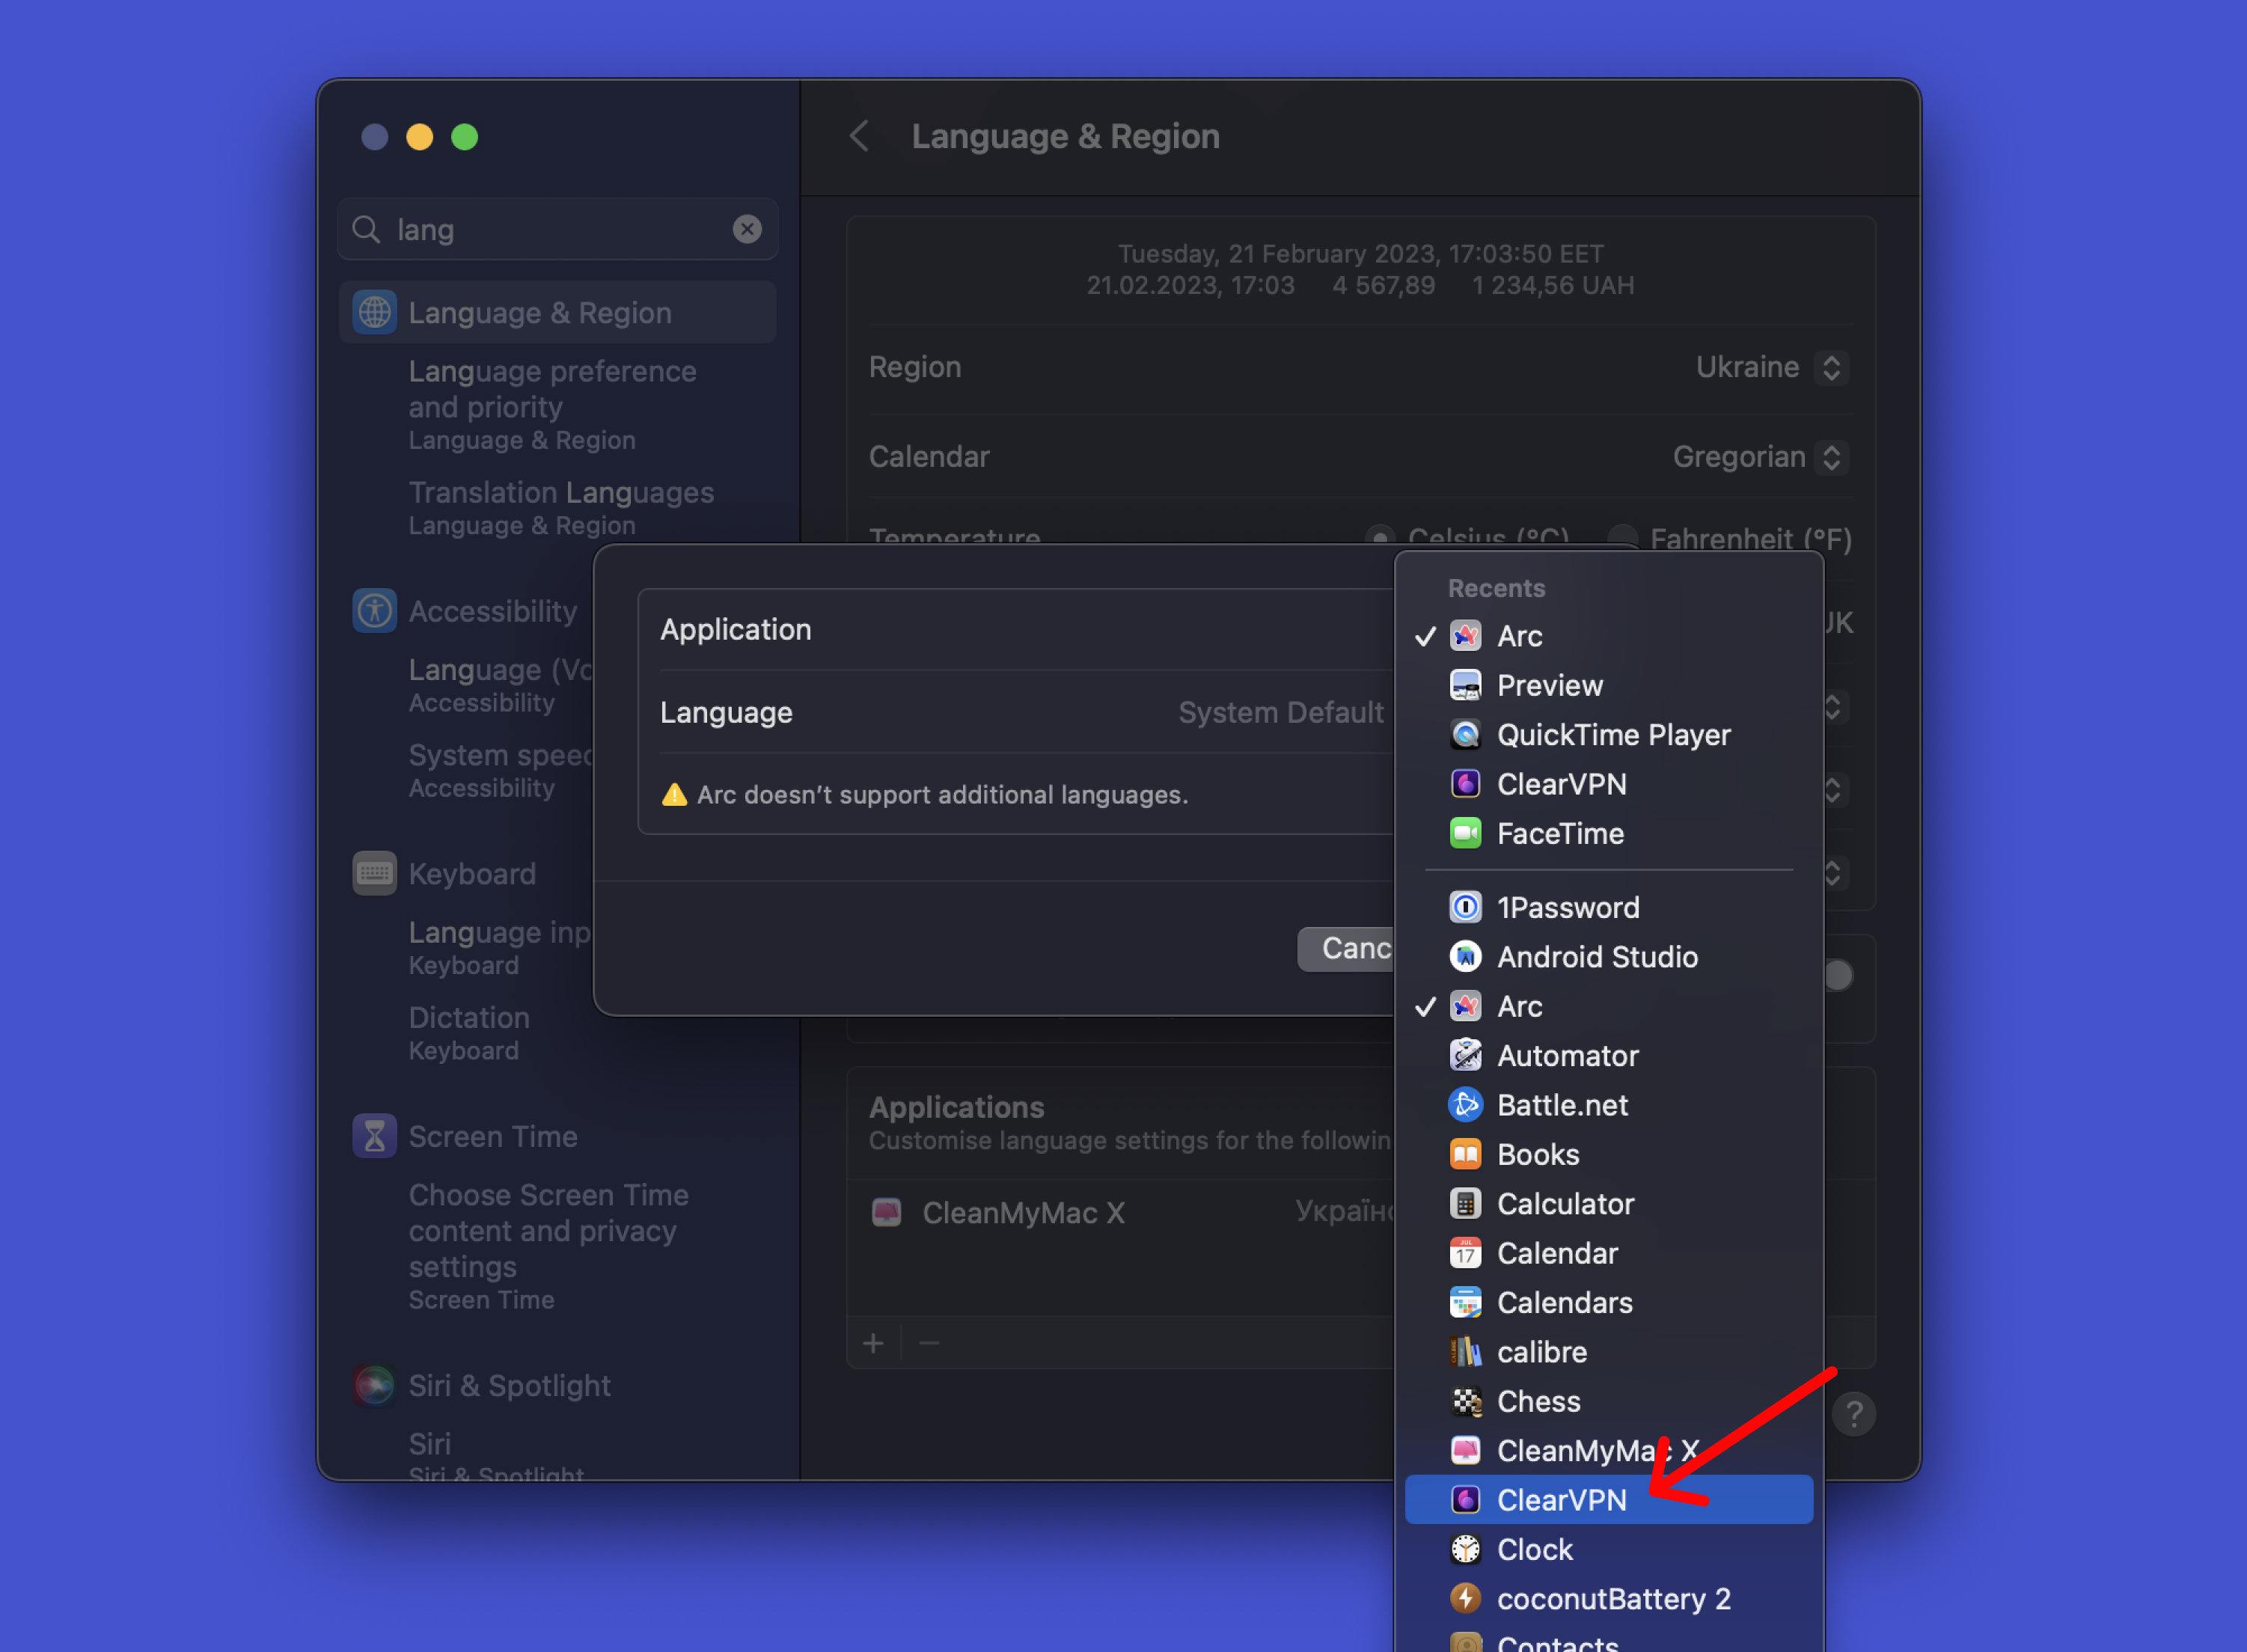The image size is (2247, 1652).
Task: Clear the search field text
Action: pos(747,229)
